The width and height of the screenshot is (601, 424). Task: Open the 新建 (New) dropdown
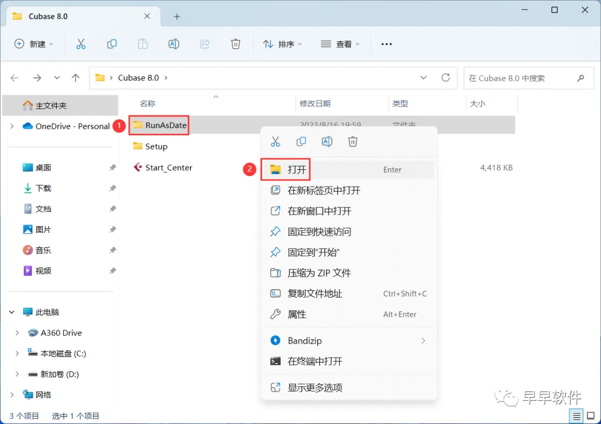click(34, 44)
